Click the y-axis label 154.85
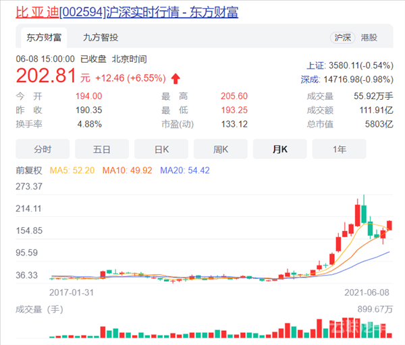 coord(29,230)
